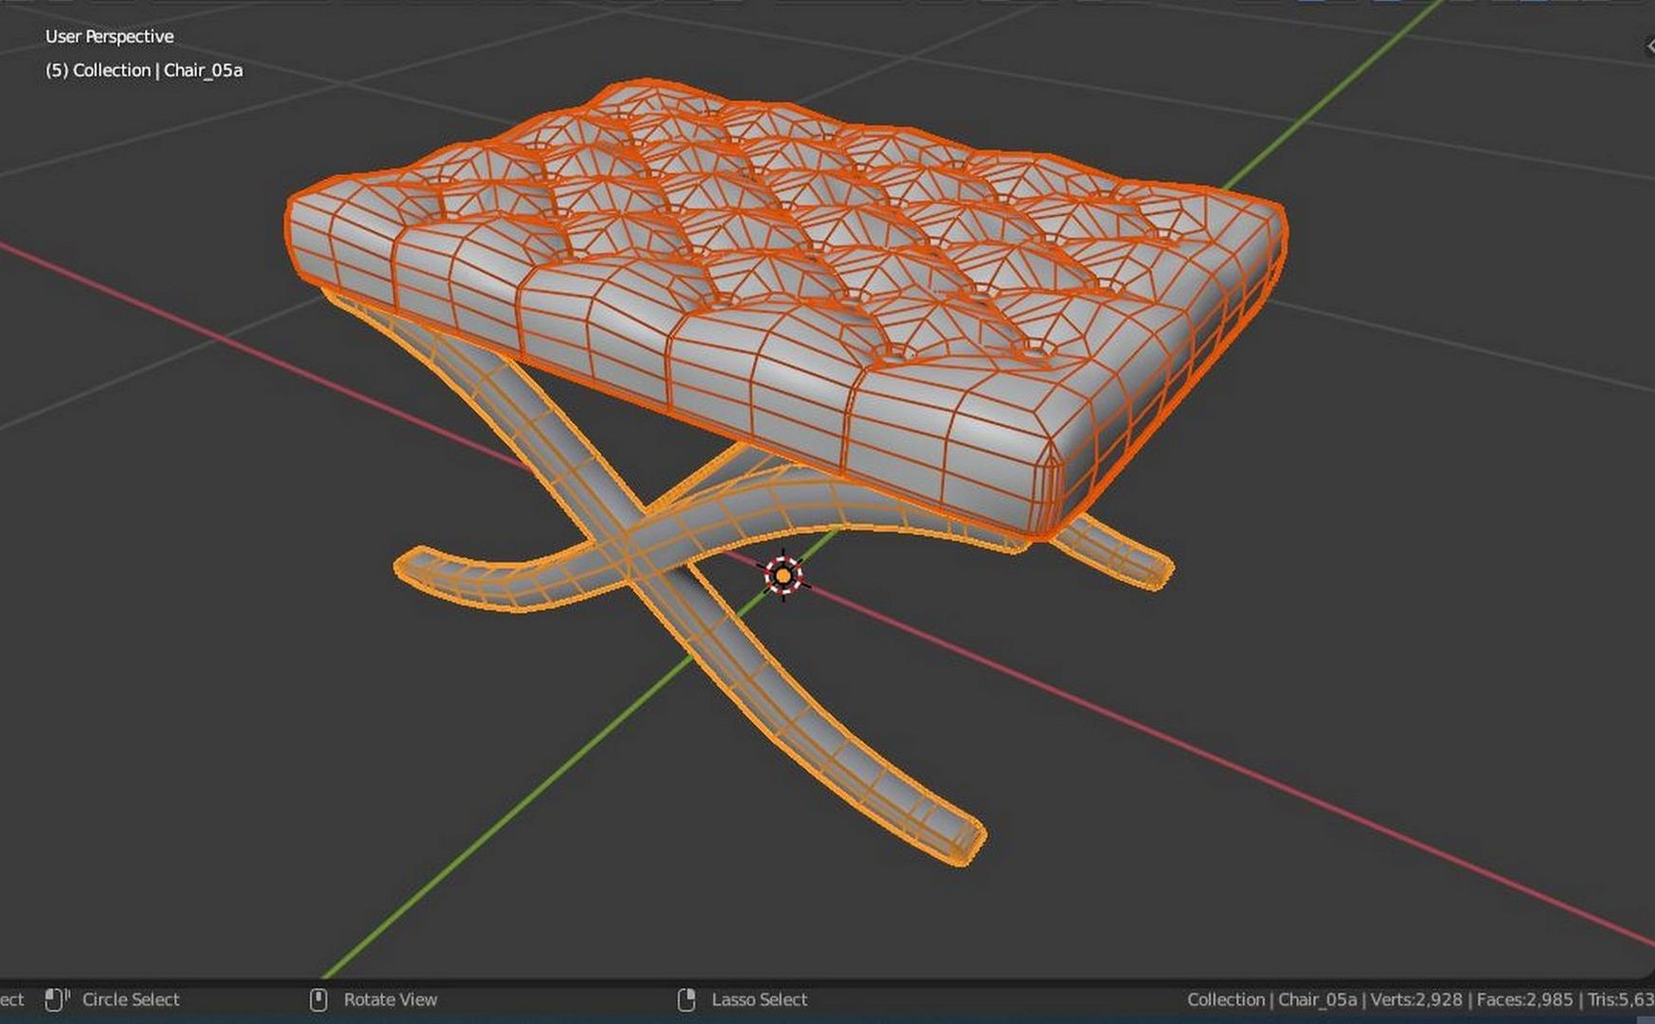Screen dimensions: 1655x1024
Task: Click the mouse icon beside Lasso Select
Action: 687,999
